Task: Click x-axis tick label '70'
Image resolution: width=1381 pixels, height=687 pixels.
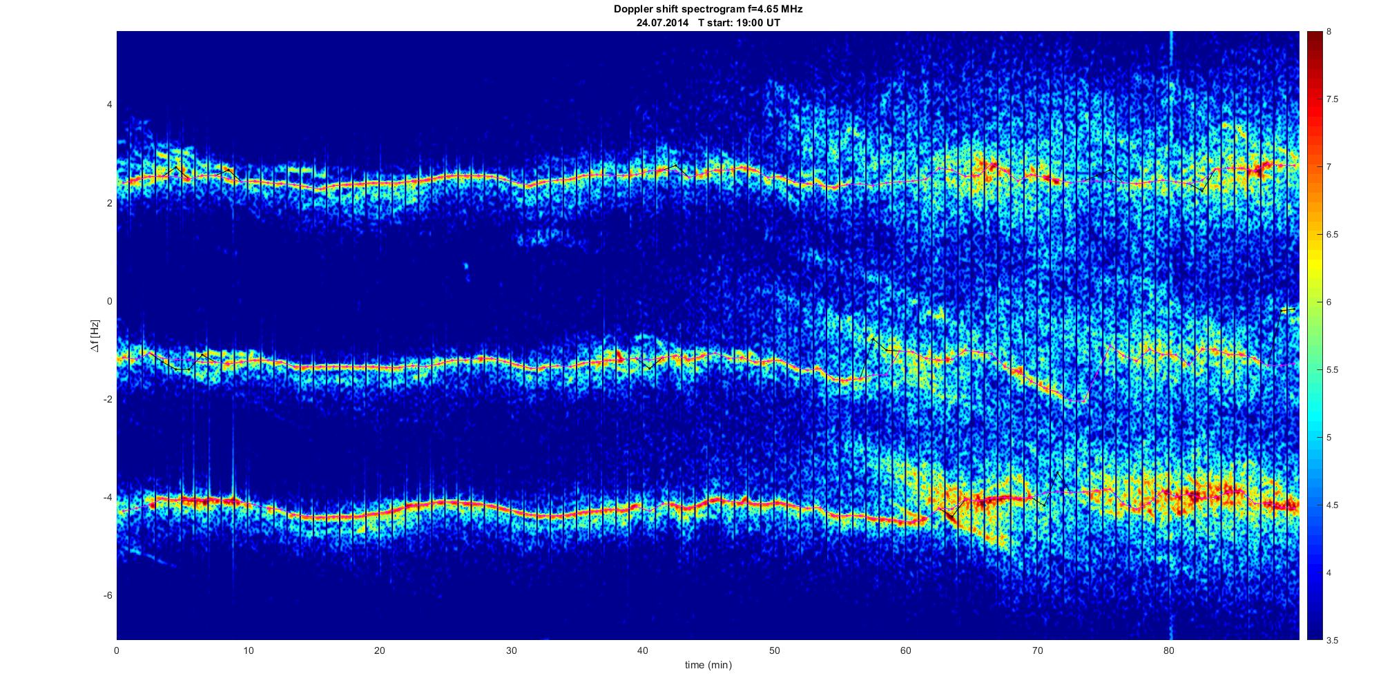Action: [1037, 650]
